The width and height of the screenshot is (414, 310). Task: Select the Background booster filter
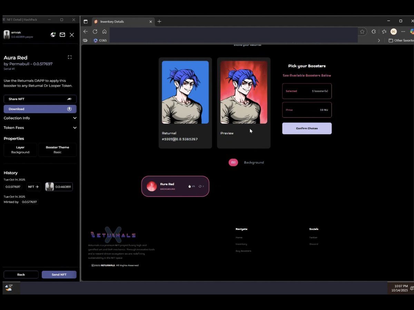tap(254, 163)
